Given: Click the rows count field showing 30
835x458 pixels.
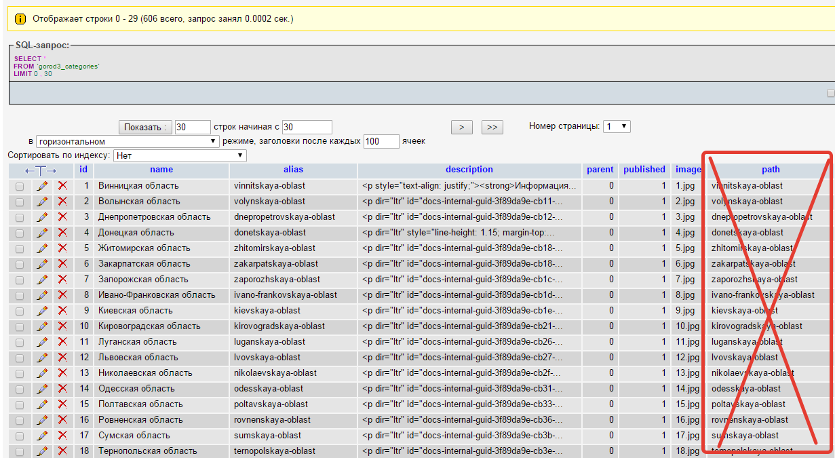Looking at the screenshot, I should point(193,127).
